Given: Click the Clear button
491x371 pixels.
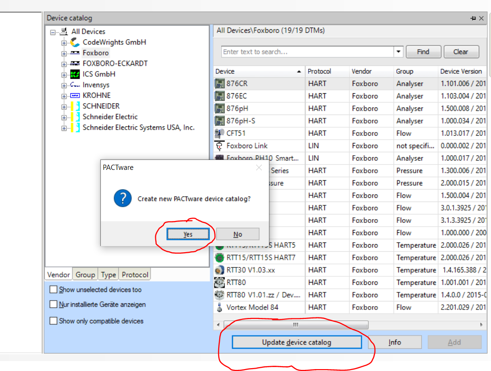Looking at the screenshot, I should coord(461,52).
